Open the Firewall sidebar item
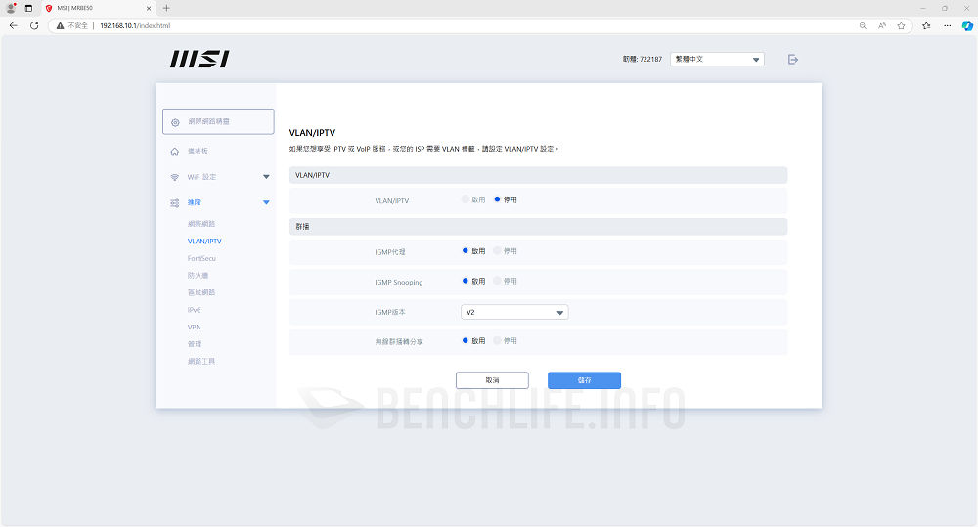 (x=198, y=275)
